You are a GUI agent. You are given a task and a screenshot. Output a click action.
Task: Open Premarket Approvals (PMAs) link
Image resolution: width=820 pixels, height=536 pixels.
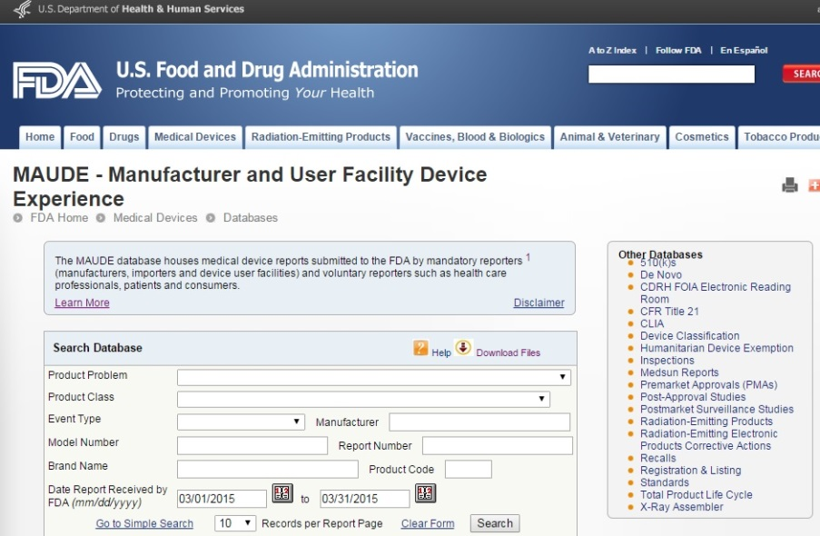pyautogui.click(x=708, y=384)
